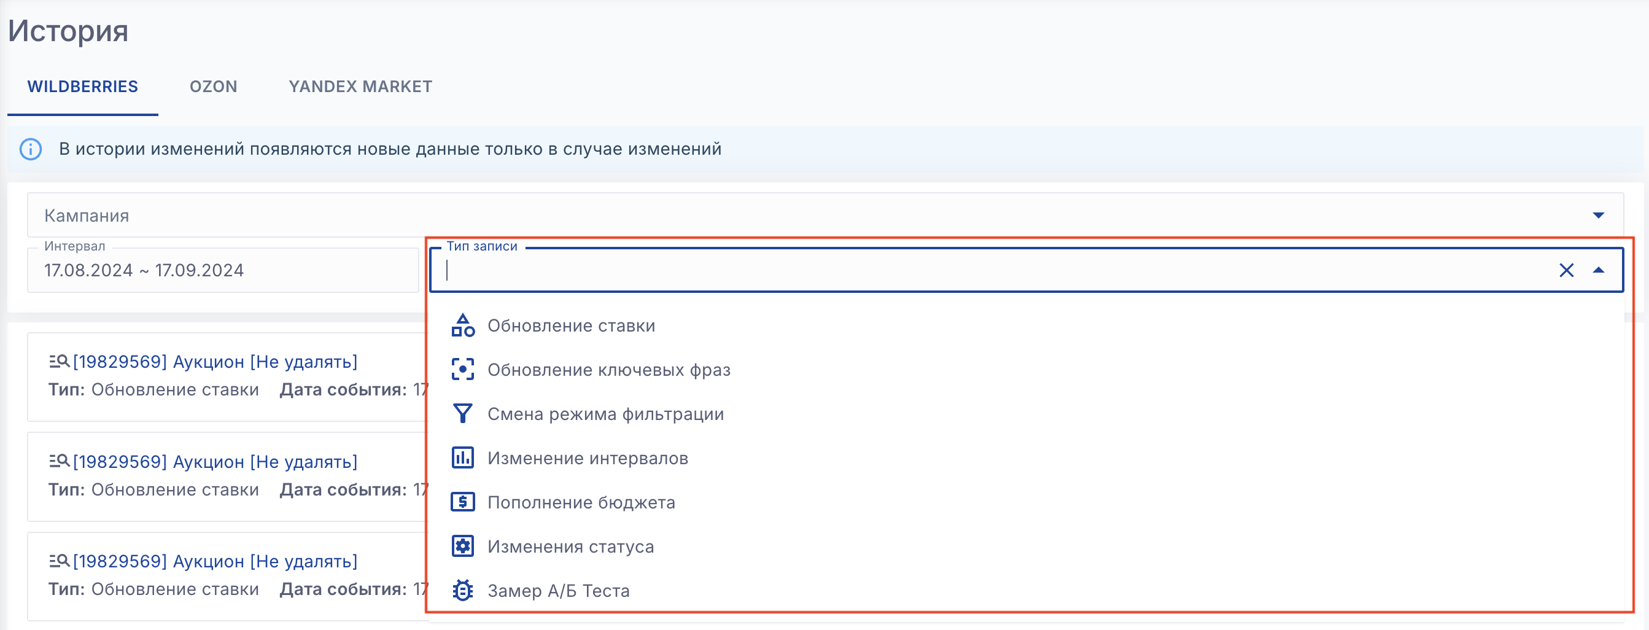Switch to the YANDEX MARKET tab

point(360,87)
